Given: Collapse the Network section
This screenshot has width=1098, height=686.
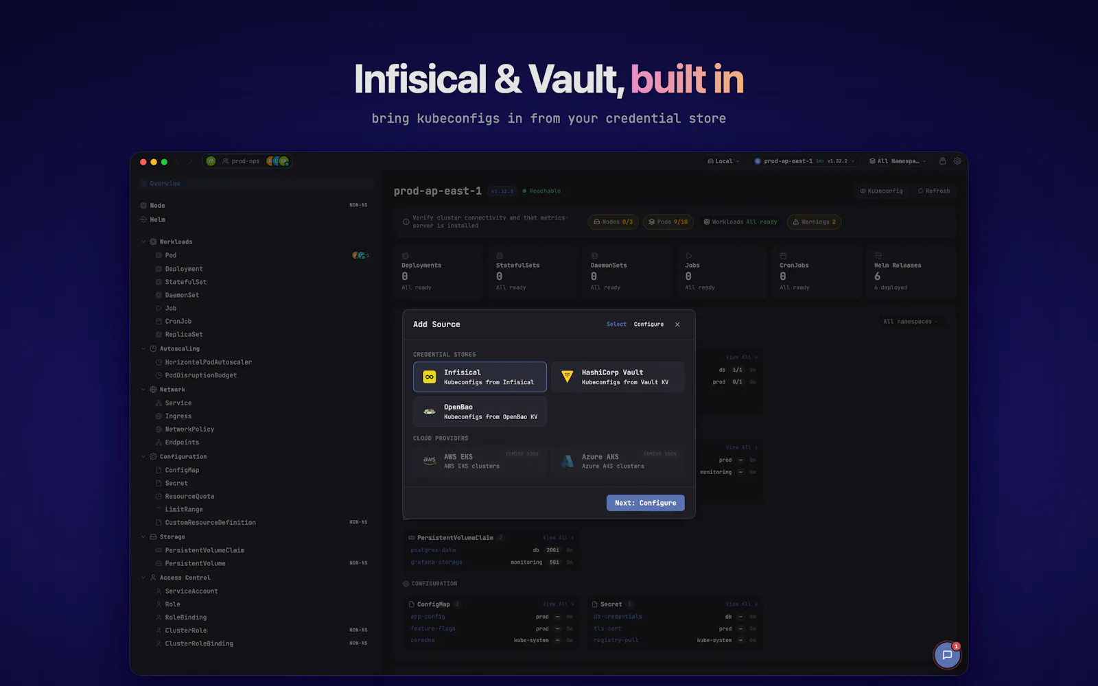Looking at the screenshot, I should 143,390.
